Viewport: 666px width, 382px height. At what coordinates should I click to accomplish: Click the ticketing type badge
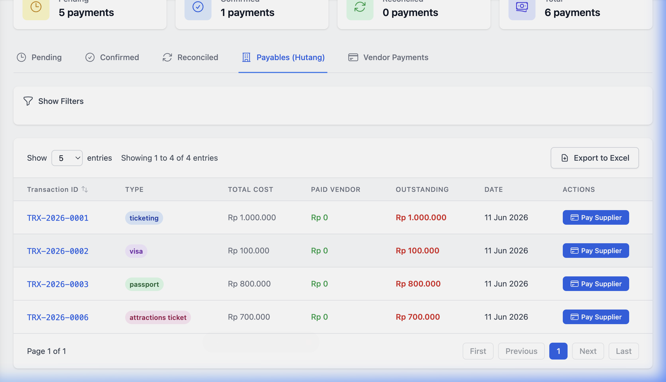144,218
